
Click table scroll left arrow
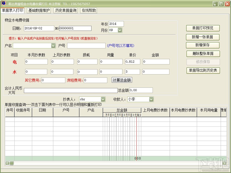(x=7, y=163)
